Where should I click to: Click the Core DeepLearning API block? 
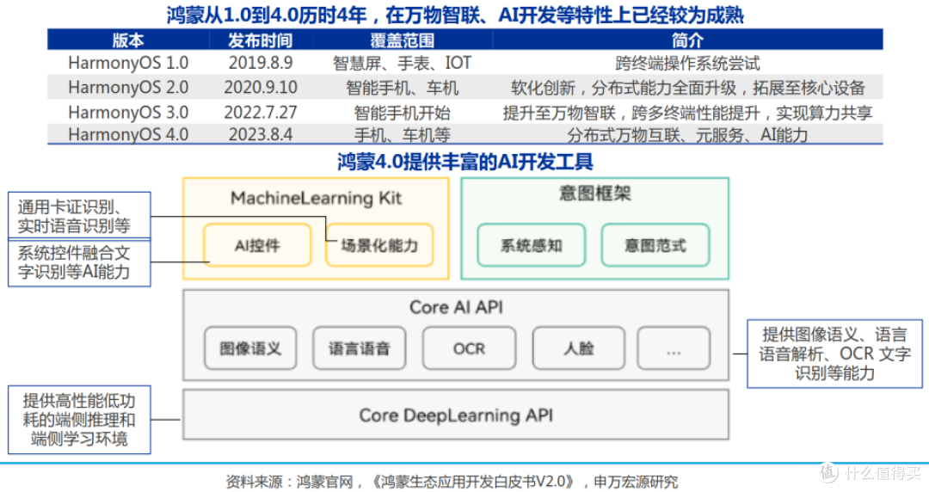pos(456,415)
